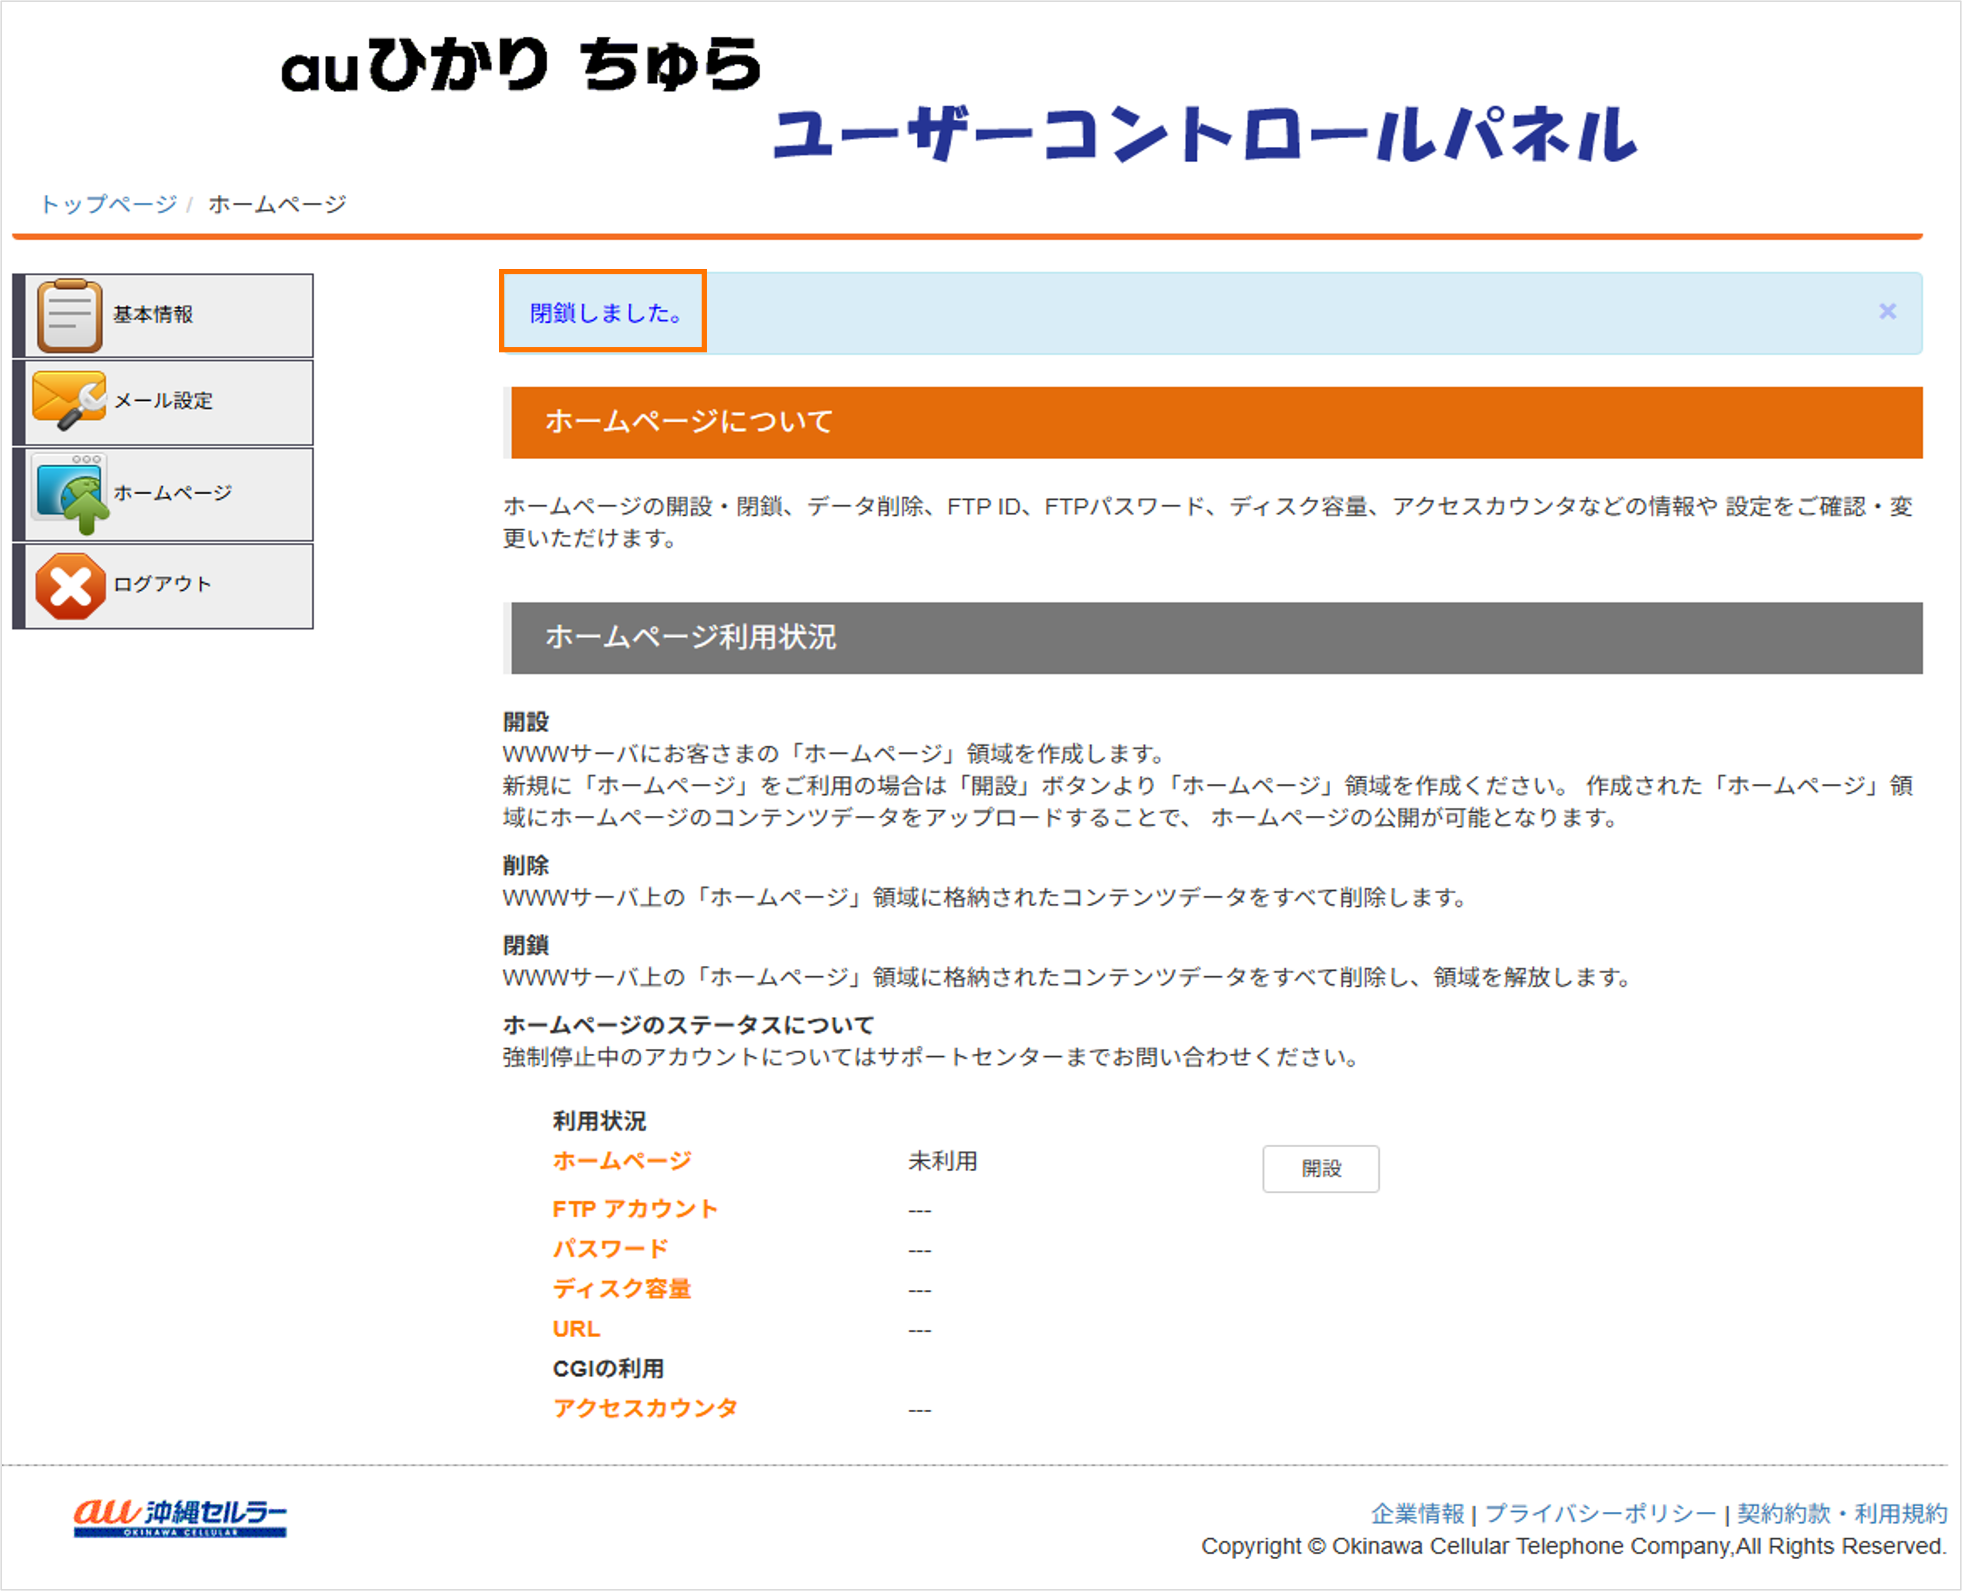Viewport: 1962px width, 1591px height.
Task: Click the パスワード label
Action: pyautogui.click(x=610, y=1248)
